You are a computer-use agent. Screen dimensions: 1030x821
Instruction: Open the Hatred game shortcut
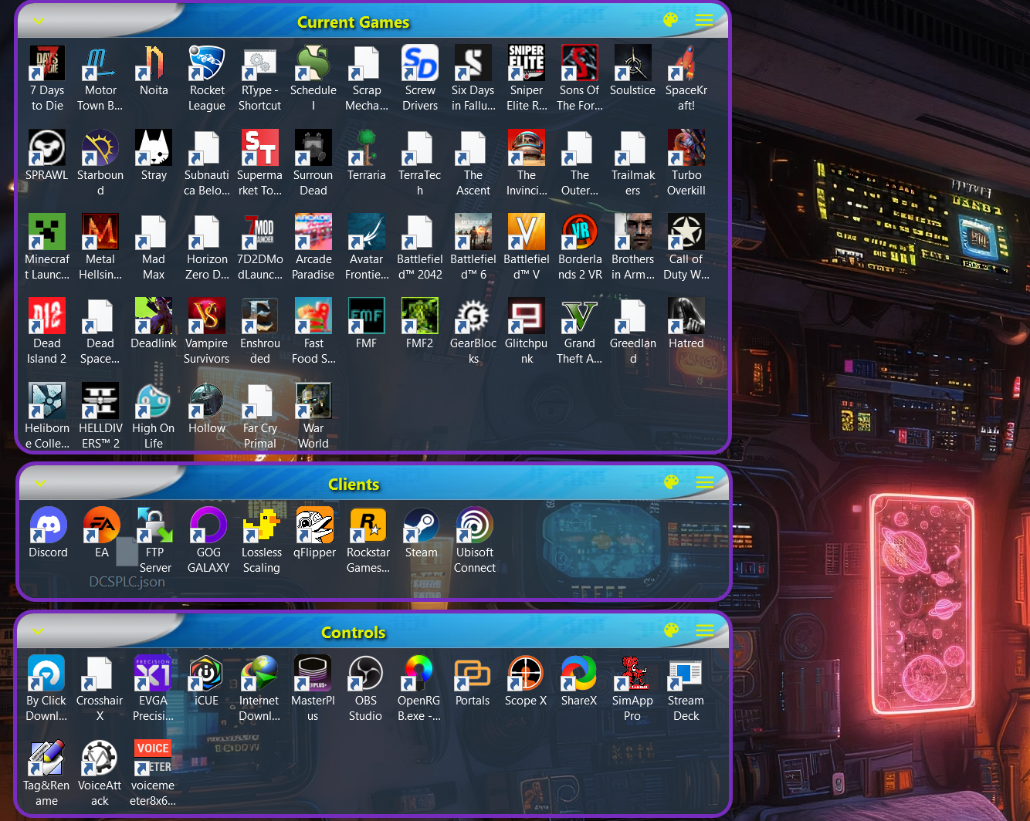686,316
